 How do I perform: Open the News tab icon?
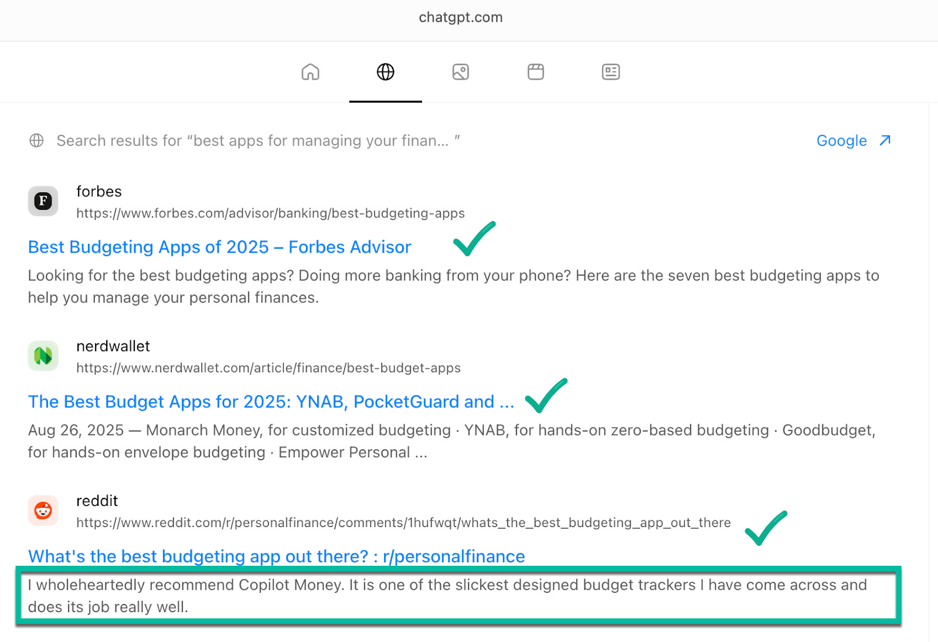click(x=611, y=72)
